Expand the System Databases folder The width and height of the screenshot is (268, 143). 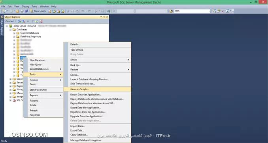[x=14, y=33]
